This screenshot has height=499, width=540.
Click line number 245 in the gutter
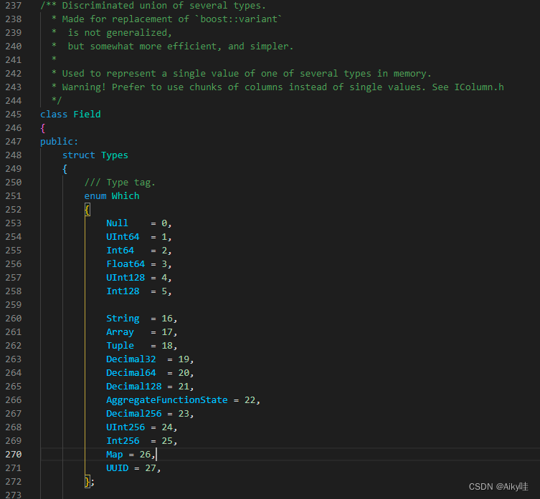[14, 115]
